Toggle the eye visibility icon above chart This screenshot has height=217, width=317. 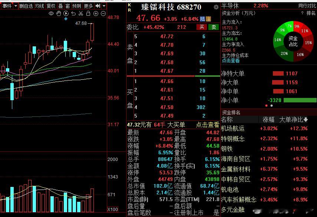pos(51,14)
